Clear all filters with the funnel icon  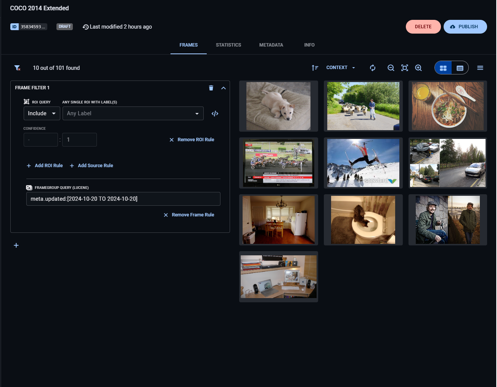click(17, 68)
